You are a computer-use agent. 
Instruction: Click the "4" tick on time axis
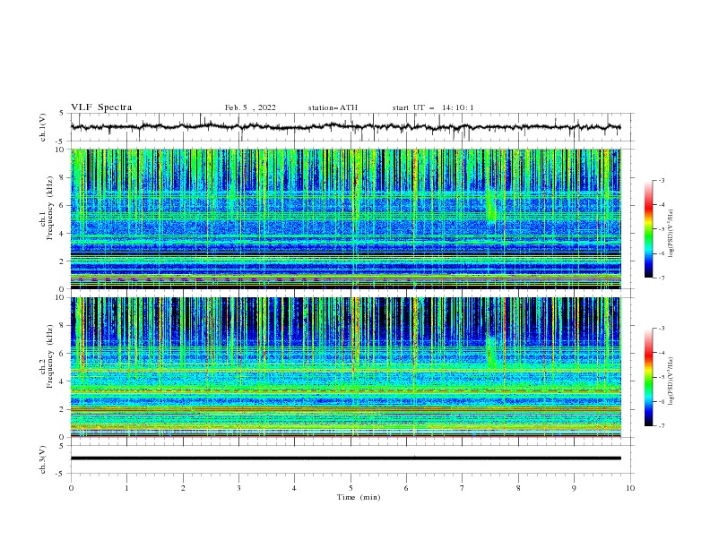pos(294,488)
